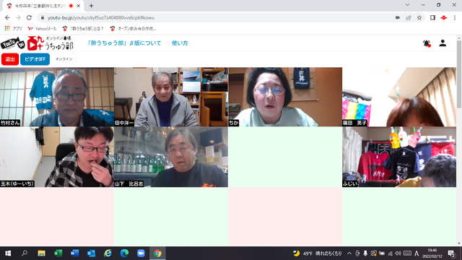Image resolution: width=462 pixels, height=260 pixels.
Task: Click the オンライン status button
Action: [64, 59]
